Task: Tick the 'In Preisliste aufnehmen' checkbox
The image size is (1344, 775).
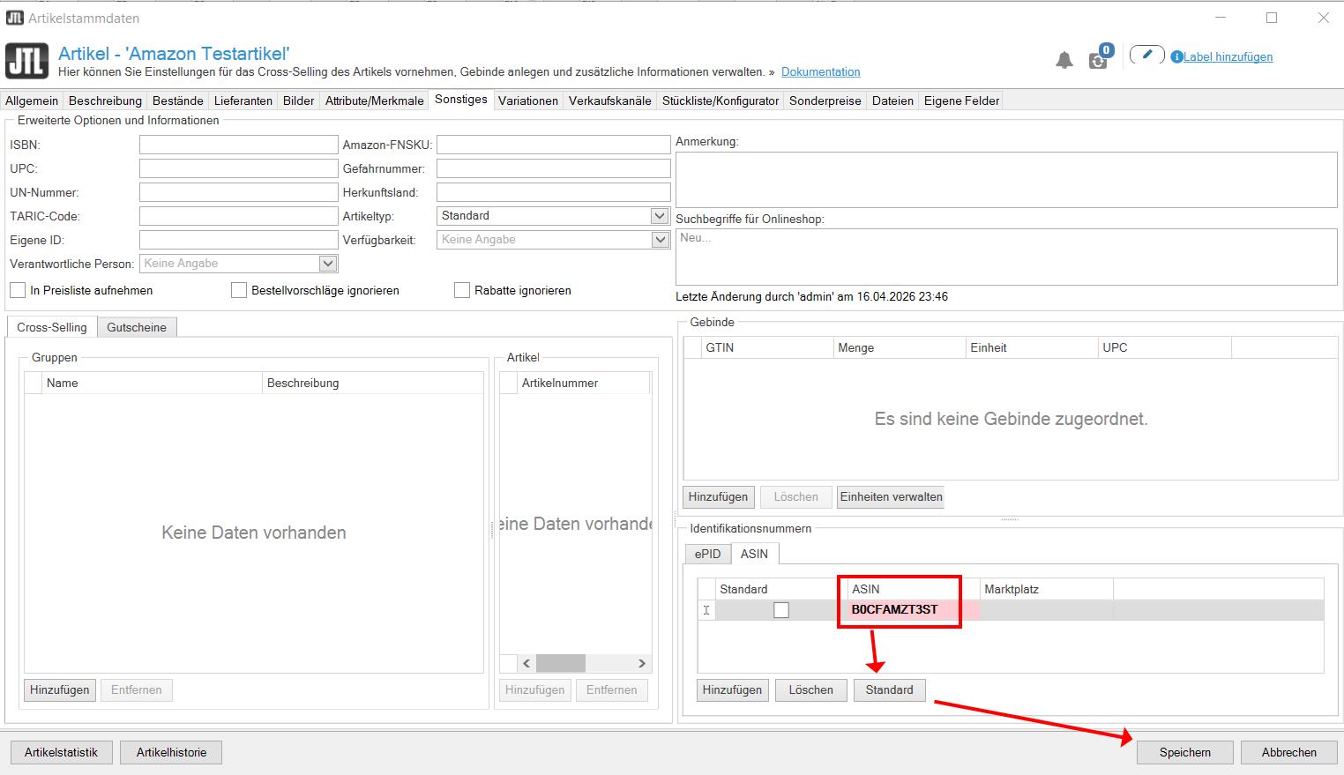Action: [18, 290]
